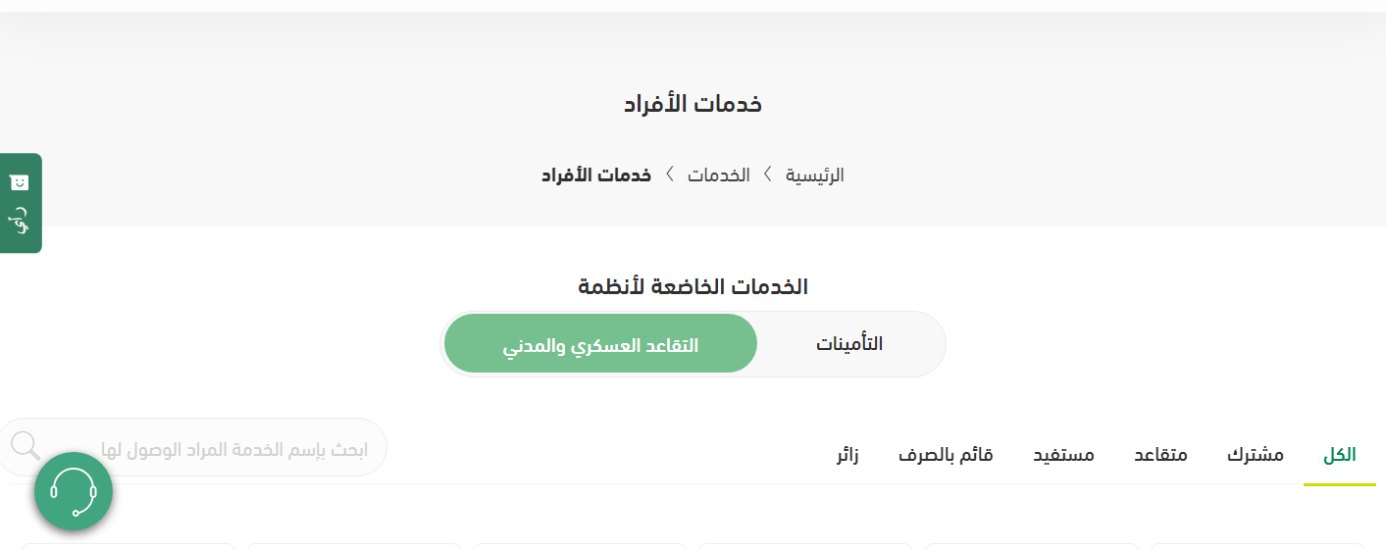
Task: Click the الخدمات الخاضعة لأنظمة heading
Action: [x=693, y=287]
